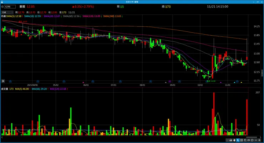Click MA(5) 46.00 volume average label
The width and height of the screenshot is (264, 143).
(23, 89)
